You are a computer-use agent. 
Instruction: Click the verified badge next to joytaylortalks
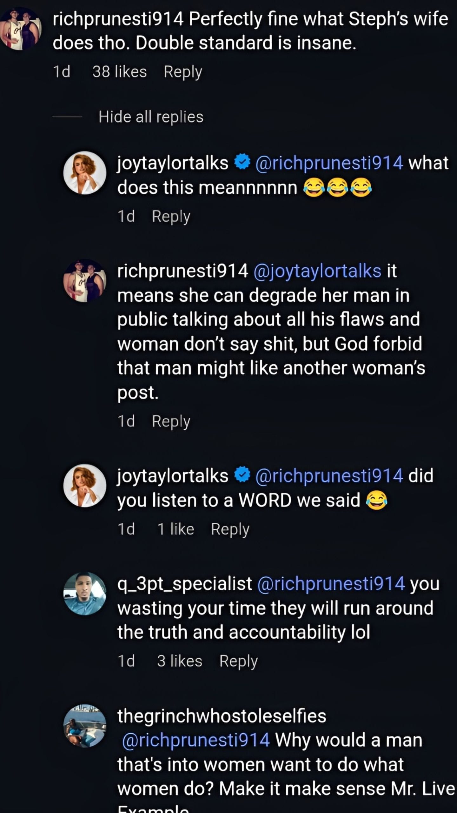pyautogui.click(x=241, y=163)
